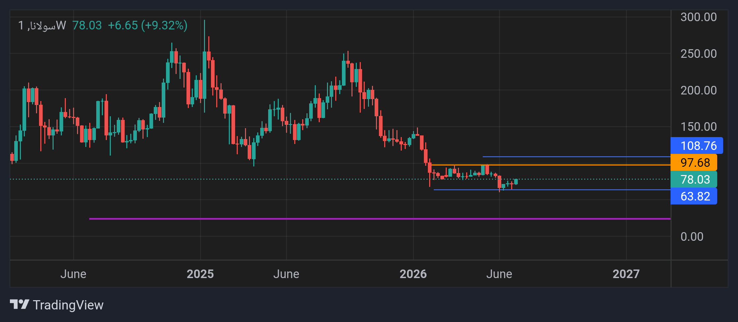Click the 78.03 price in the legend
This screenshot has height=322, width=738.
pos(87,25)
